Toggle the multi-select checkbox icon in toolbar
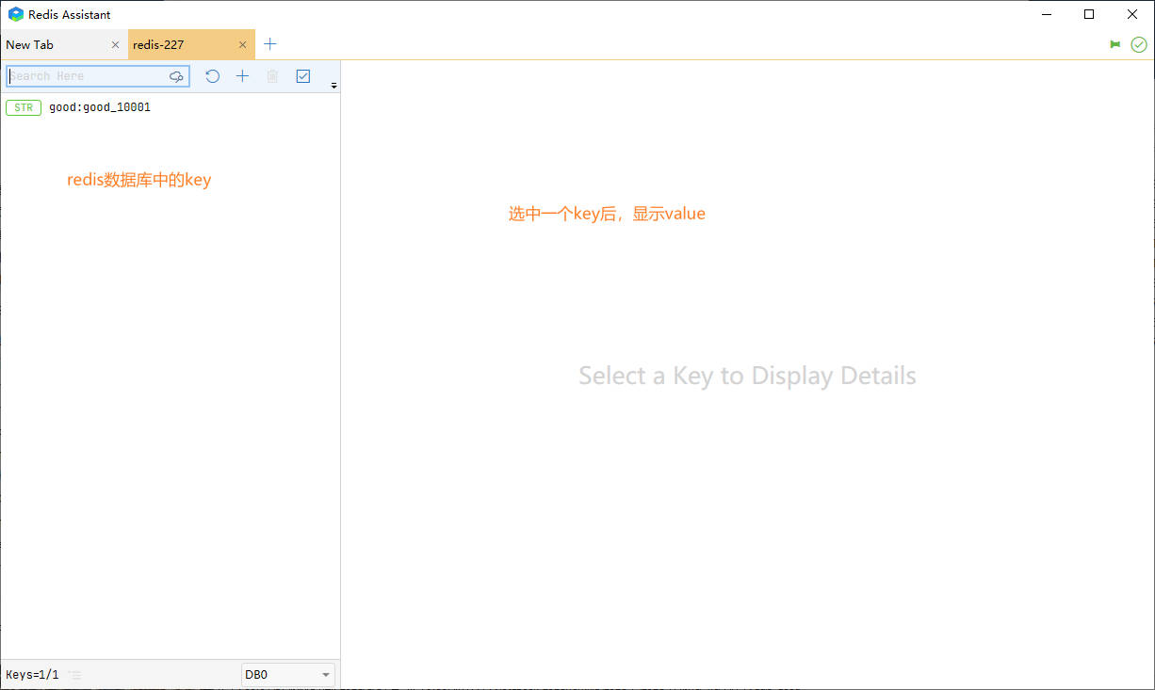 click(x=303, y=76)
